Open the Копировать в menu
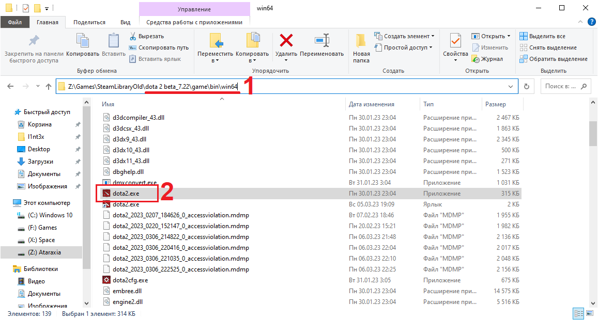 [x=252, y=47]
